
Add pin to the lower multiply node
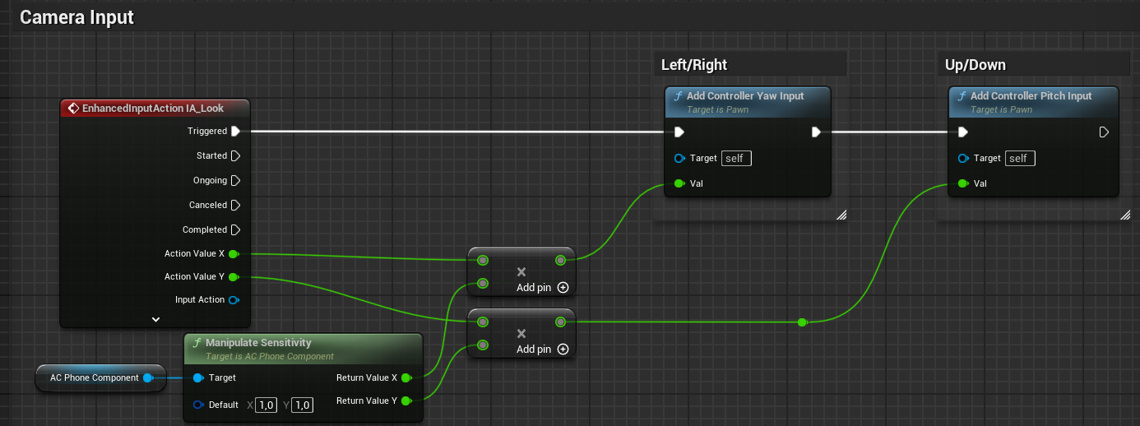click(563, 350)
